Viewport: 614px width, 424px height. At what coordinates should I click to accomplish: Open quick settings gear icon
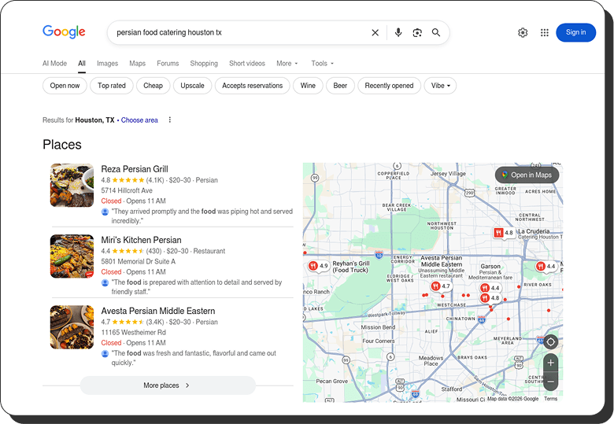(523, 32)
